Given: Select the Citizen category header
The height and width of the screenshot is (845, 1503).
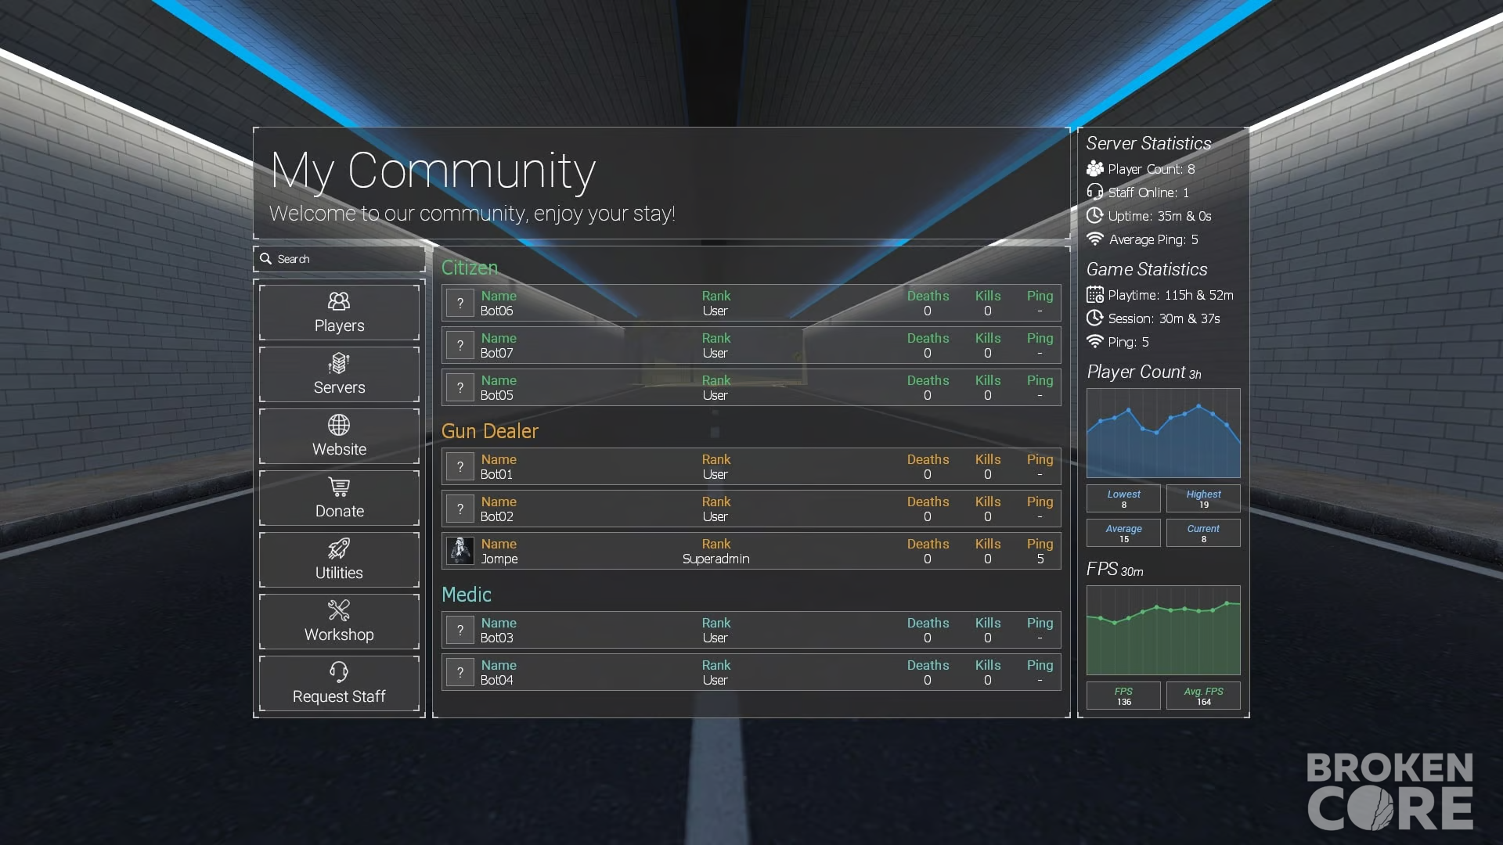Looking at the screenshot, I should pyautogui.click(x=470, y=268).
